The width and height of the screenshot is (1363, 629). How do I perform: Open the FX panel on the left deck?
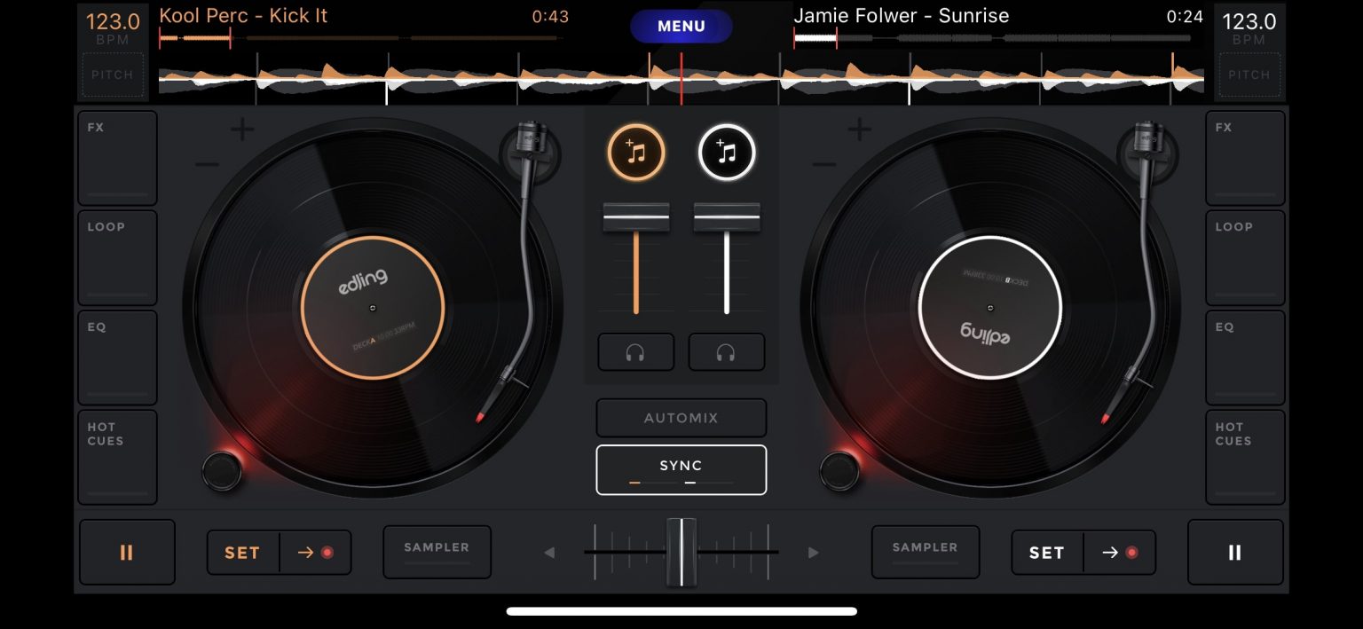pos(117,157)
